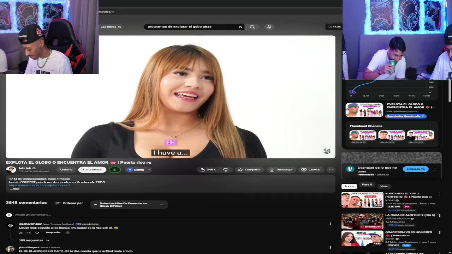Click the current video thumbnail preview in panel
The width and height of the screenshot is (452, 254).
[x=364, y=110]
